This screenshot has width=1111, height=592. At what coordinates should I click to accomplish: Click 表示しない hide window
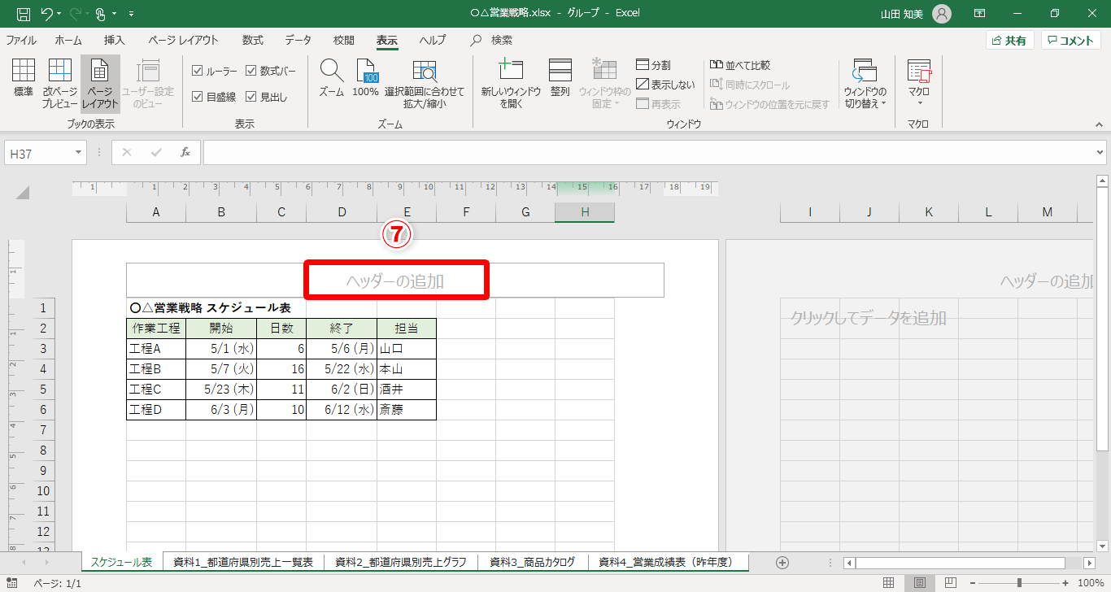pyautogui.click(x=666, y=85)
